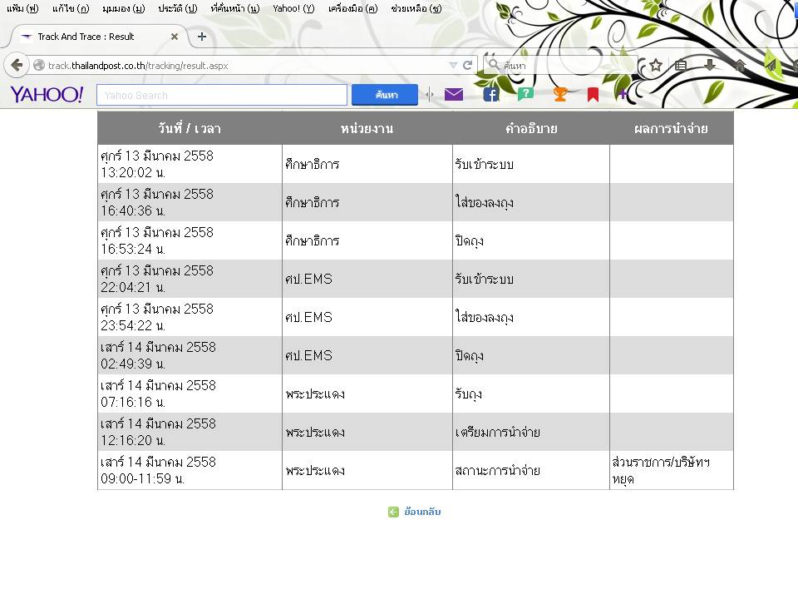Open the downloads arrow icon
This screenshot has height=599, width=798.
[709, 65]
